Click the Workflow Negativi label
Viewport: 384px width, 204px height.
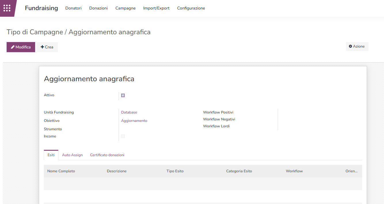(219, 119)
